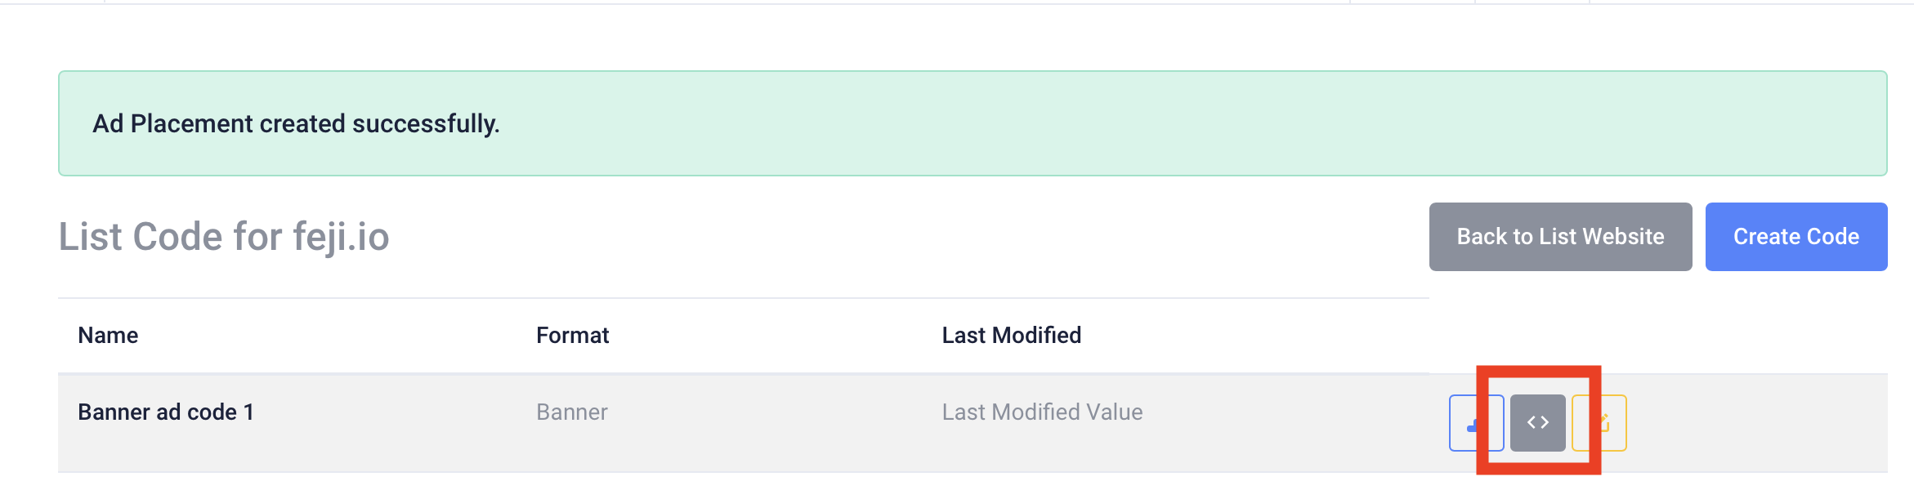Image resolution: width=1914 pixels, height=490 pixels.
Task: Click the Last Modified Value cell
Action: [1042, 412]
